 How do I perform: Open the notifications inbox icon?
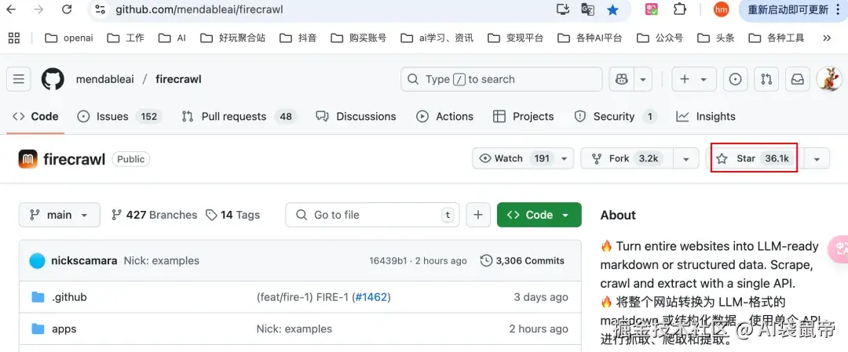tap(797, 79)
